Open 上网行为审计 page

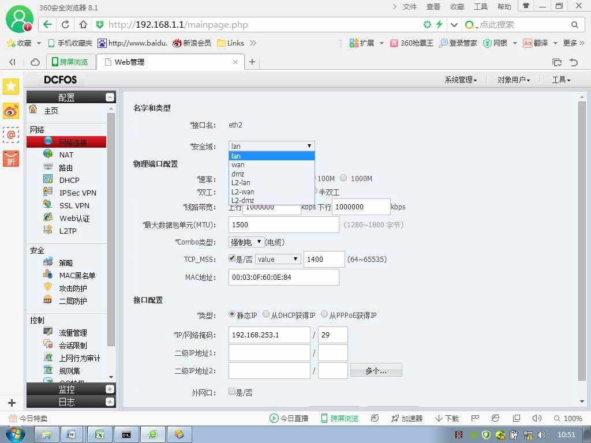pos(80,358)
